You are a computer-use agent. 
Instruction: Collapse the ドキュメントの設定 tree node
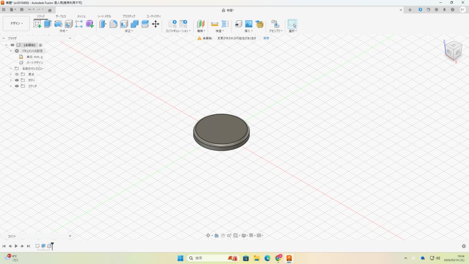coord(11,51)
